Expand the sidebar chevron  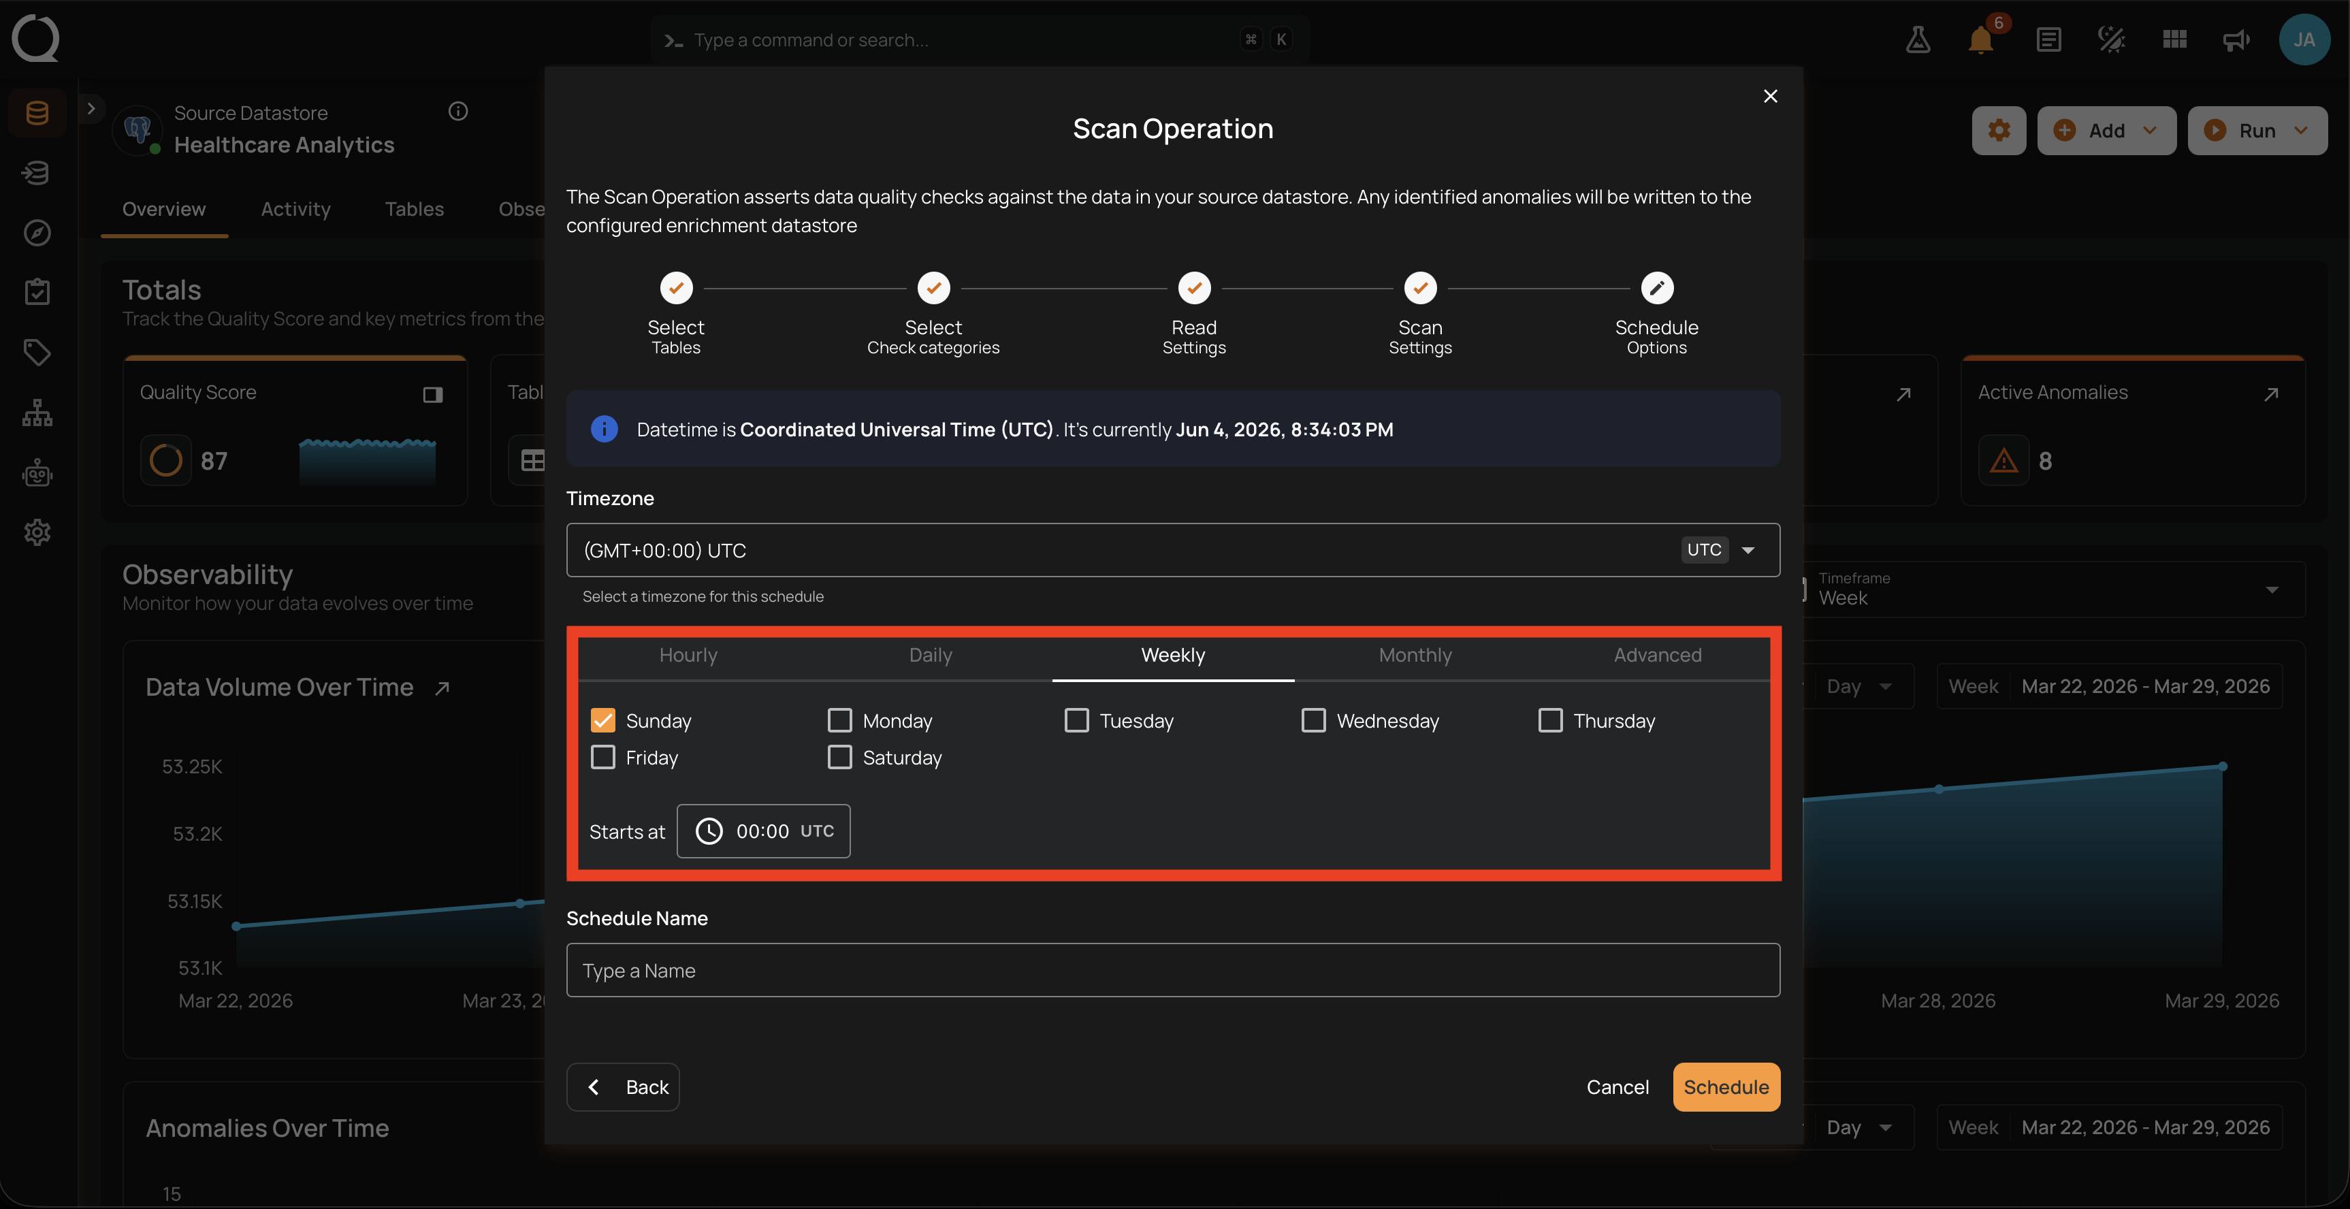[91, 109]
